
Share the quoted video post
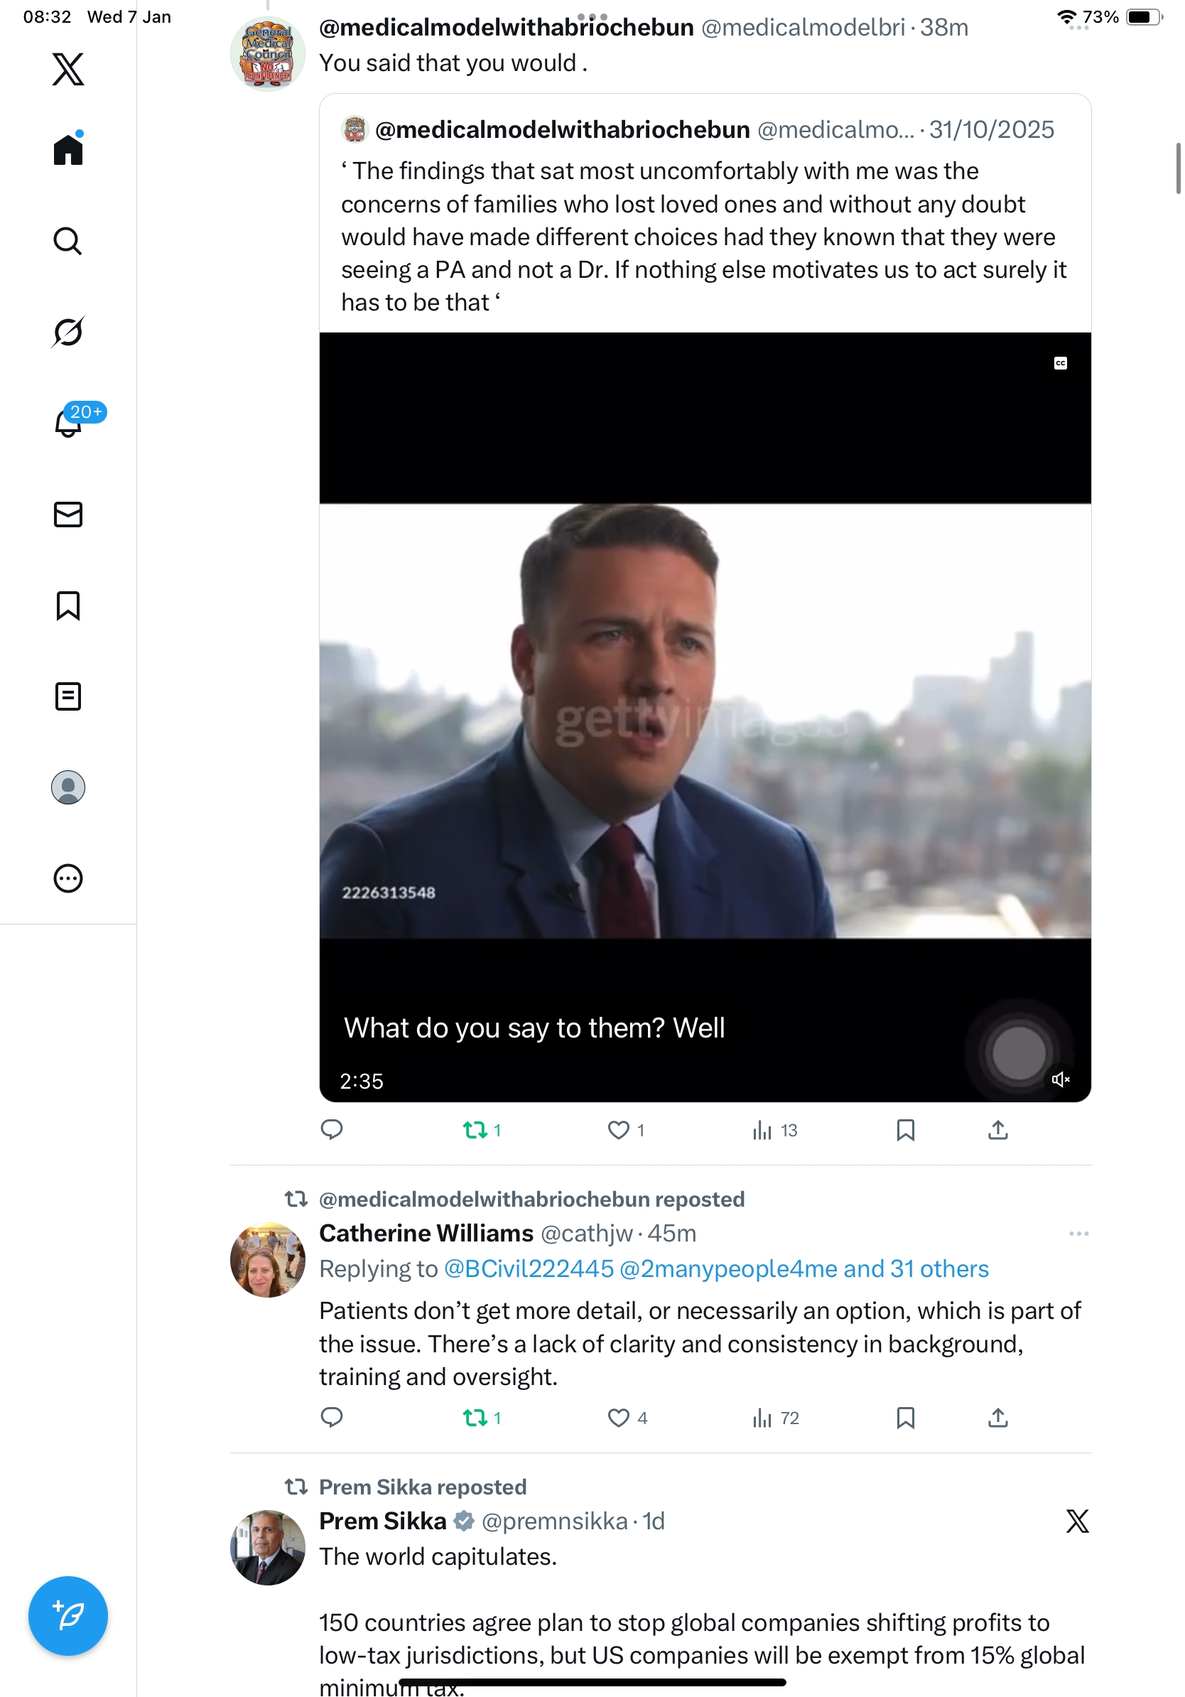[997, 1130]
